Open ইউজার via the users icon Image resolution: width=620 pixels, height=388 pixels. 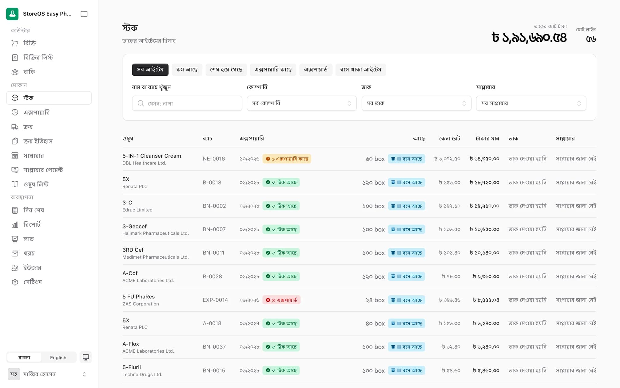tap(15, 268)
